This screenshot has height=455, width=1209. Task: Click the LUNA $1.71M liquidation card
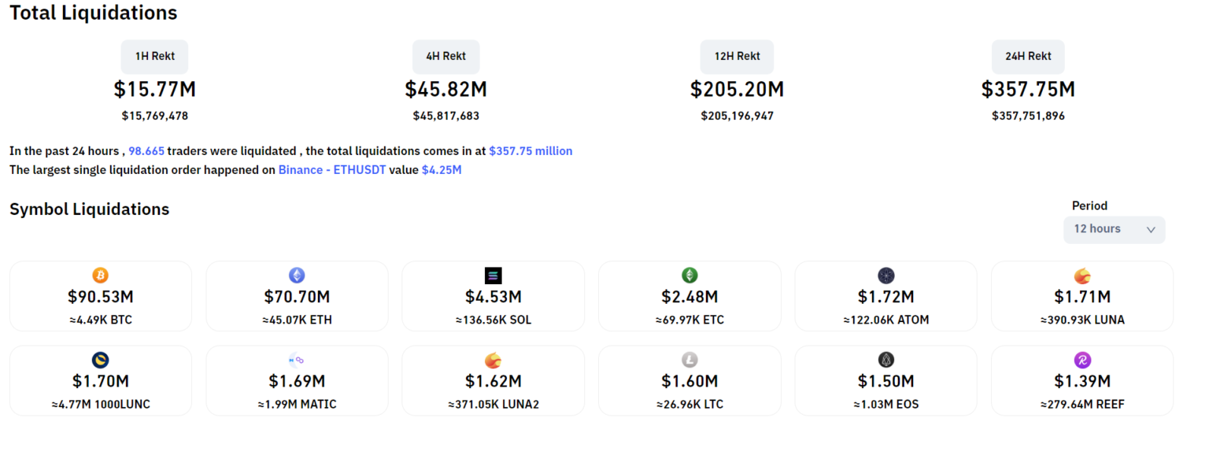pos(1082,297)
